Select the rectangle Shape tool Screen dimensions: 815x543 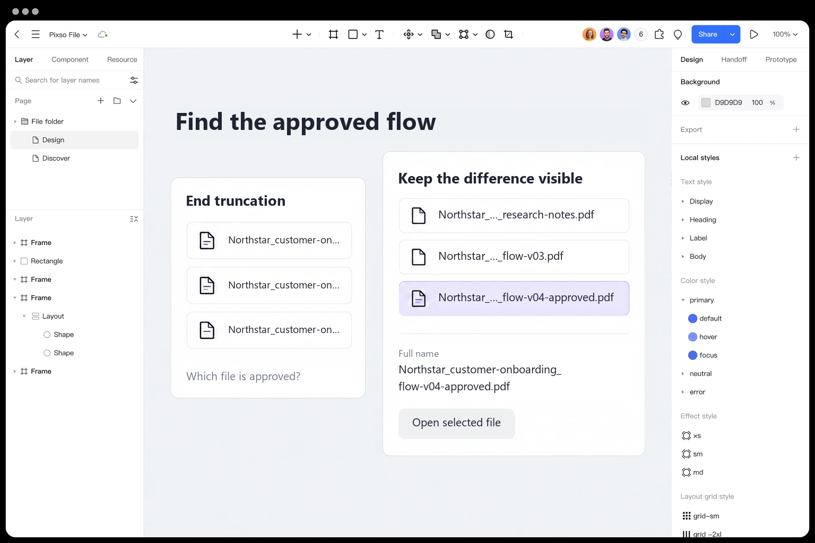353,34
